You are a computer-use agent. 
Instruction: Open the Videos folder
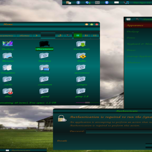click(x=44, y=67)
